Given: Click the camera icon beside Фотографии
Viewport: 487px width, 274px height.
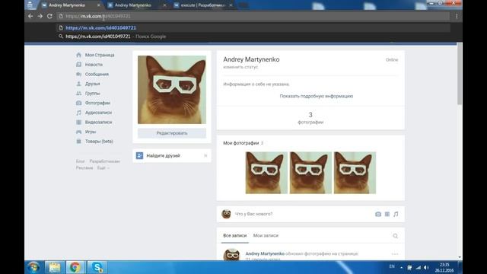Looking at the screenshot, I should click(78, 103).
